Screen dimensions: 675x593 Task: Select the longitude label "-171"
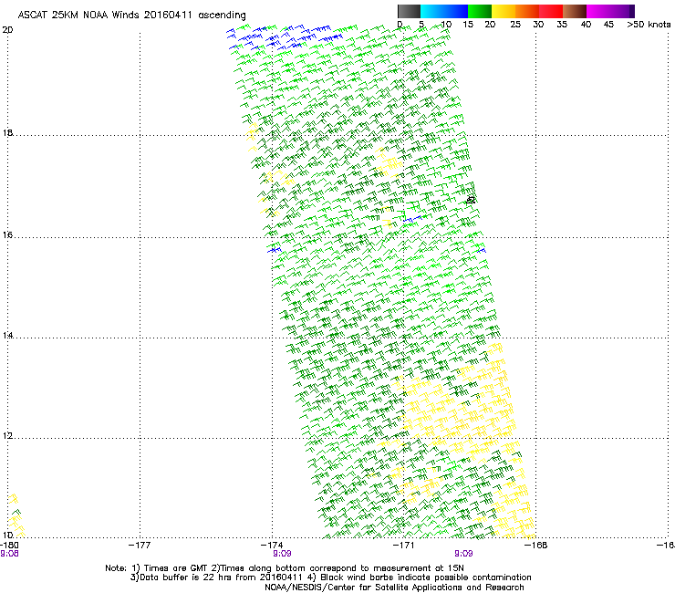[404, 546]
